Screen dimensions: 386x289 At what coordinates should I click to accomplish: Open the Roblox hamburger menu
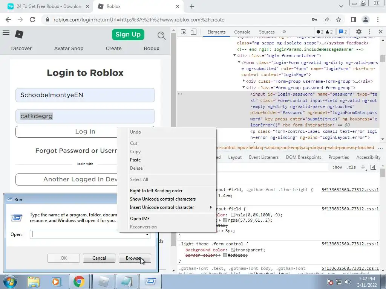6,33
